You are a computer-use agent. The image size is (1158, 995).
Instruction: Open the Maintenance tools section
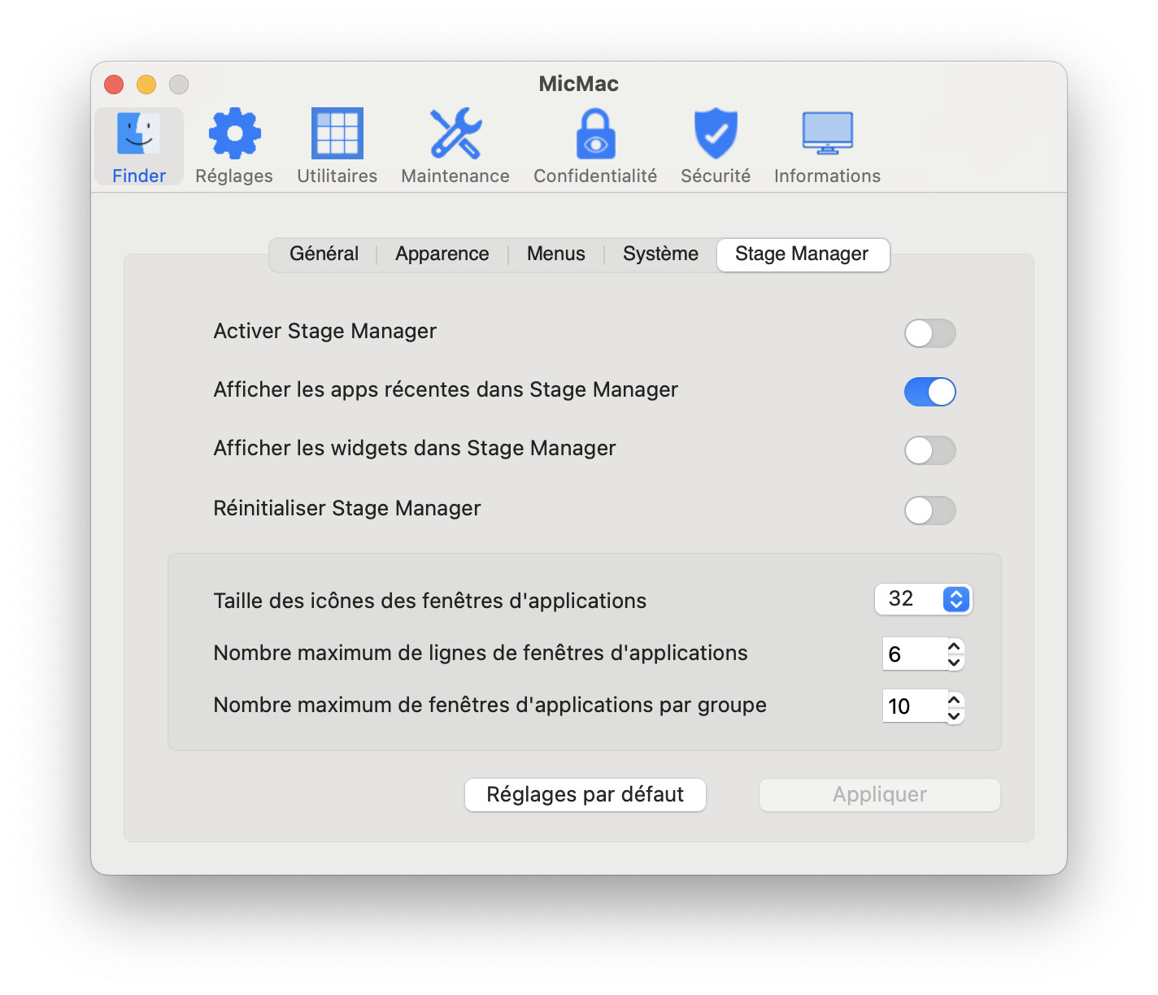[455, 147]
